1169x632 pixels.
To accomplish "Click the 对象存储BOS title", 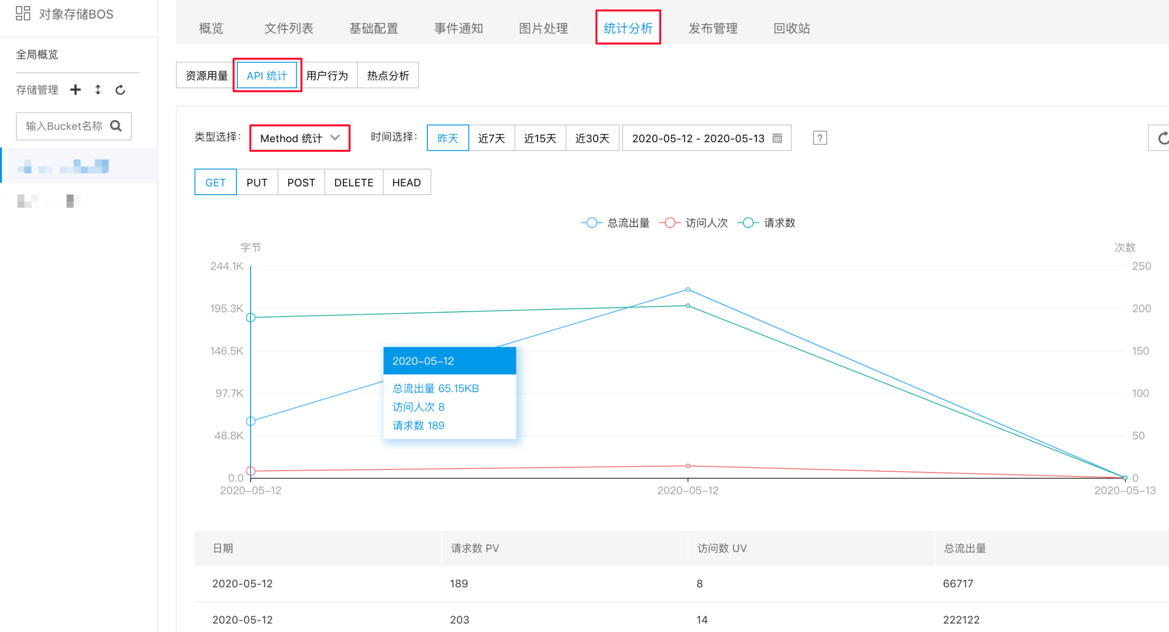I will pyautogui.click(x=76, y=14).
